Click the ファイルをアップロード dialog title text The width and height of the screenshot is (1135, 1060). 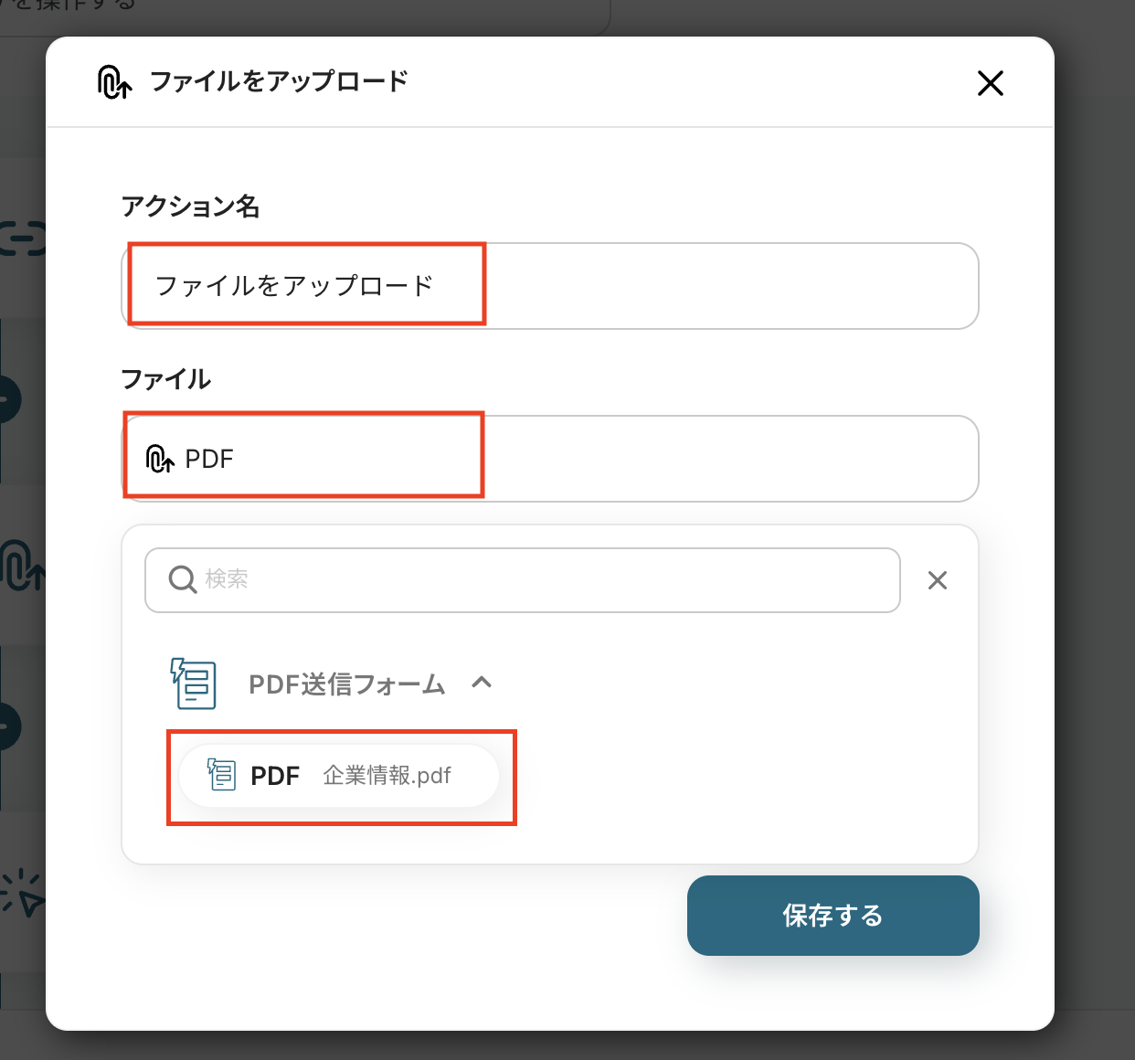coord(279,81)
